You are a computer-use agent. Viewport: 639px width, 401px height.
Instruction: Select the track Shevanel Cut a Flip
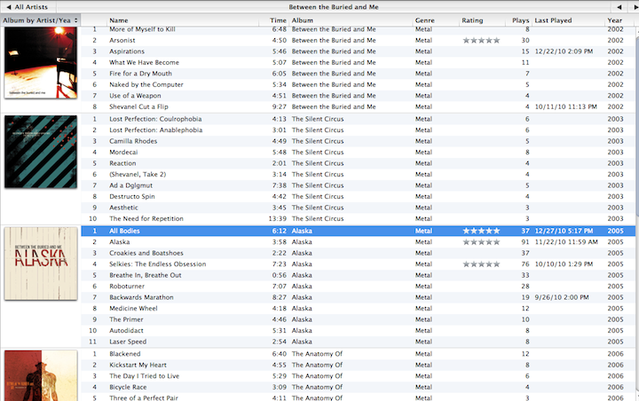point(138,106)
